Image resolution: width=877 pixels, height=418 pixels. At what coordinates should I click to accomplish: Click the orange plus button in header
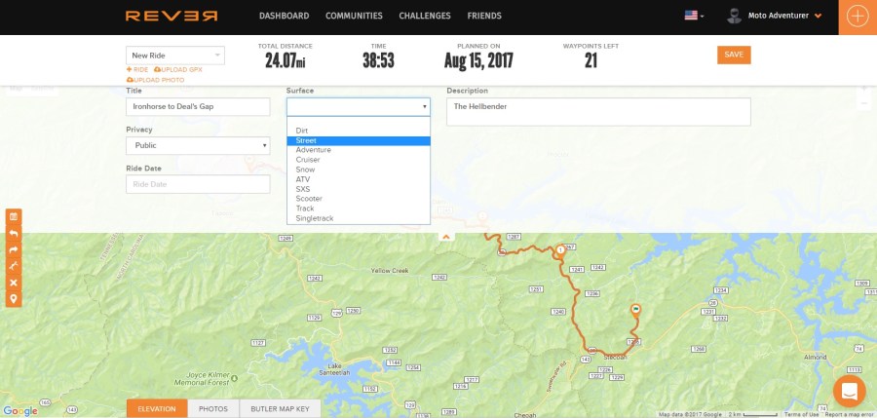858,17
